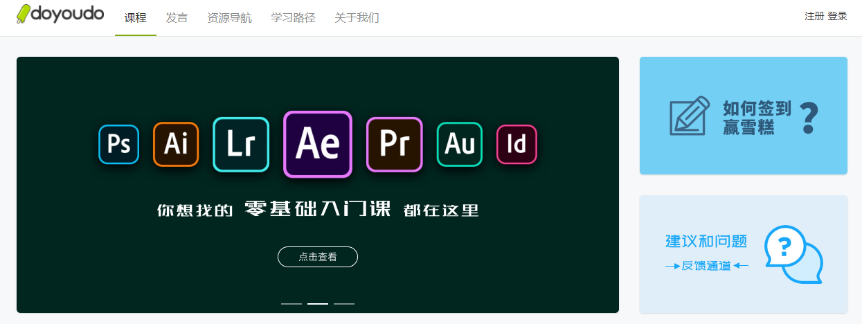Click the doyoudo logo
The width and height of the screenshot is (862, 324).
[x=60, y=15]
